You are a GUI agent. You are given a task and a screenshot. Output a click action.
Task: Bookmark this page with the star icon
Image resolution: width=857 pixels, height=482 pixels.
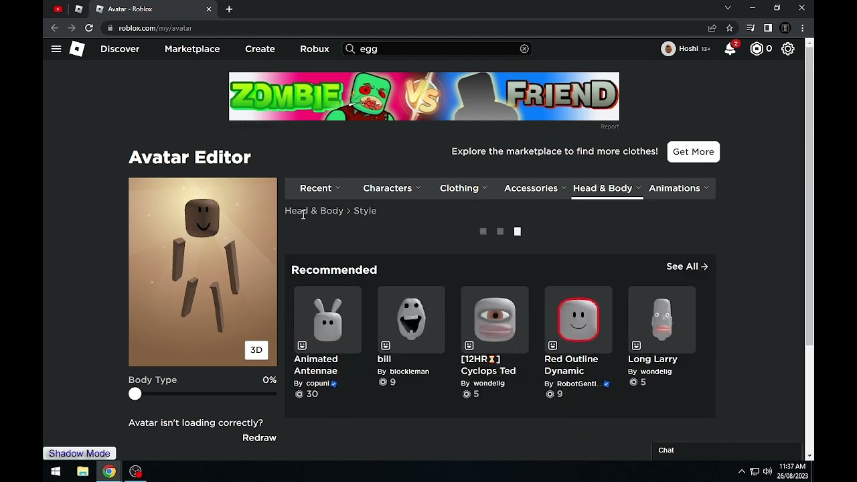click(730, 28)
